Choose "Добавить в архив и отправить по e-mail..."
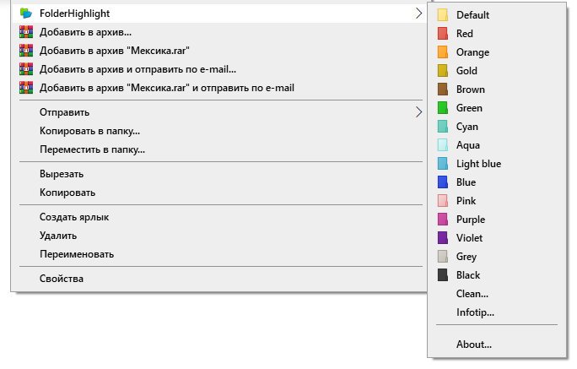The image size is (577, 369). click(x=219, y=69)
